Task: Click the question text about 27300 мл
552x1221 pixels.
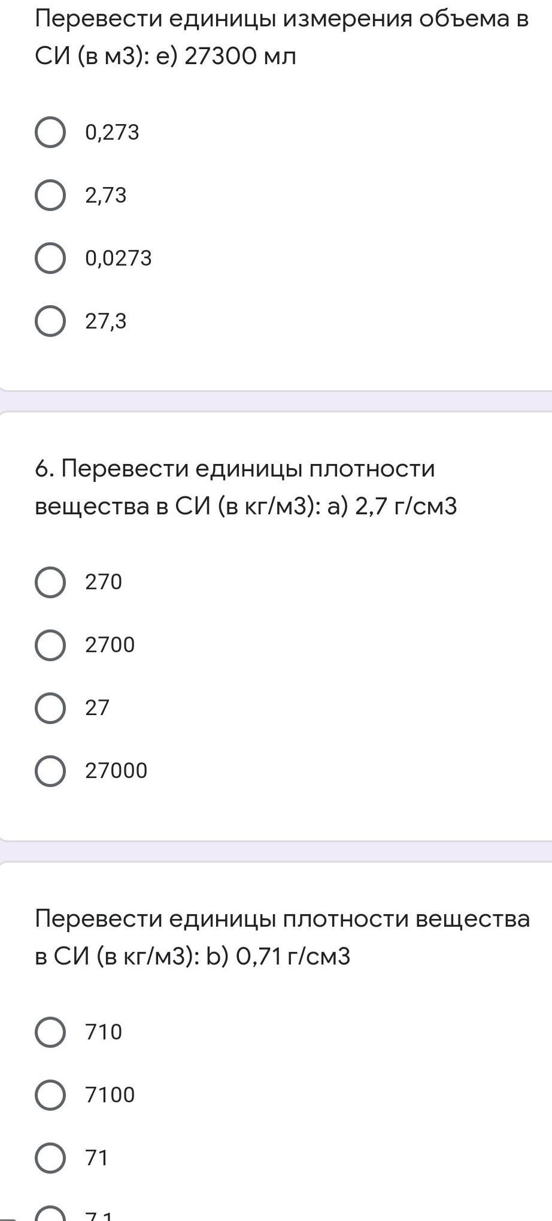Action: (281, 38)
